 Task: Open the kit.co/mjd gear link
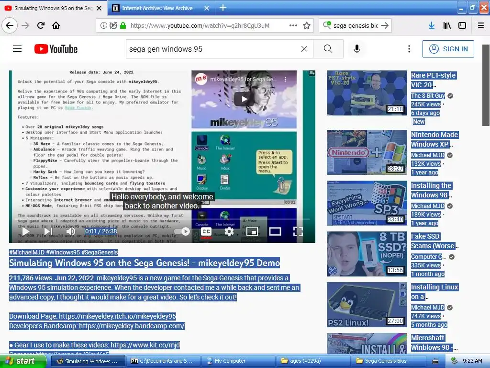tap(145, 345)
